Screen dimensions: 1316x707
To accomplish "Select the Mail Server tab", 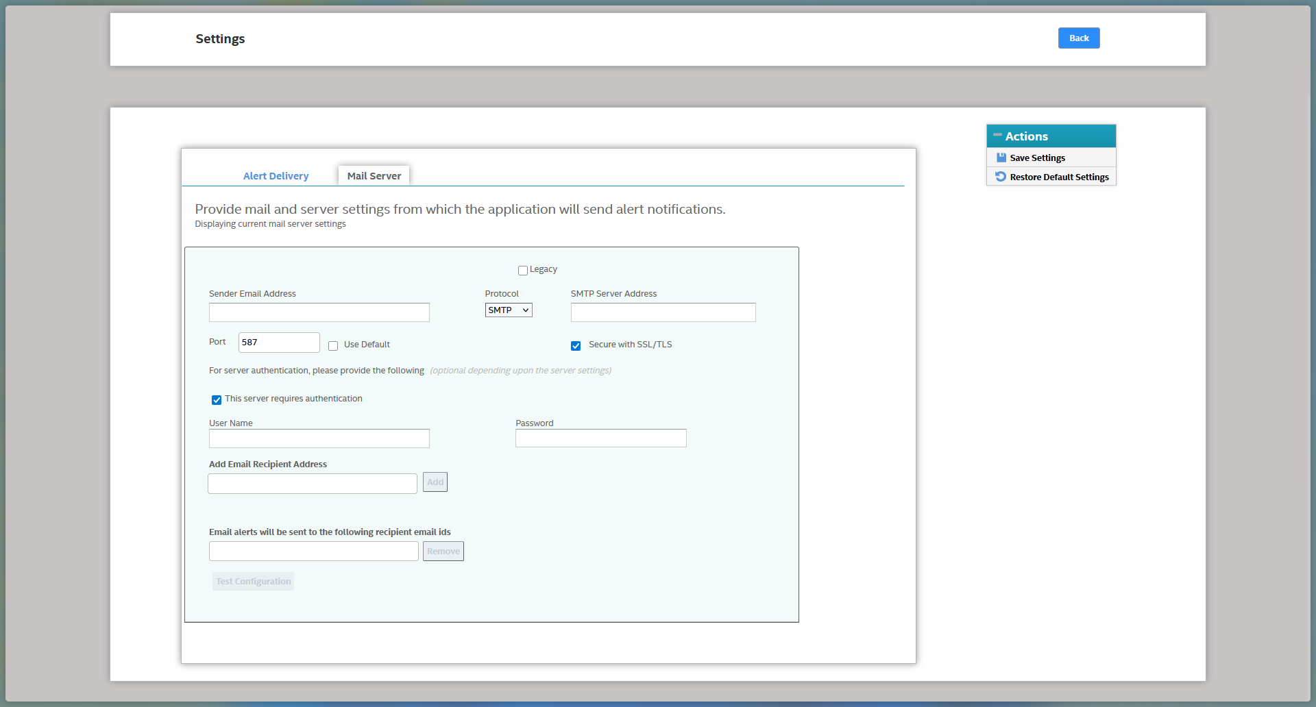I will coord(374,176).
